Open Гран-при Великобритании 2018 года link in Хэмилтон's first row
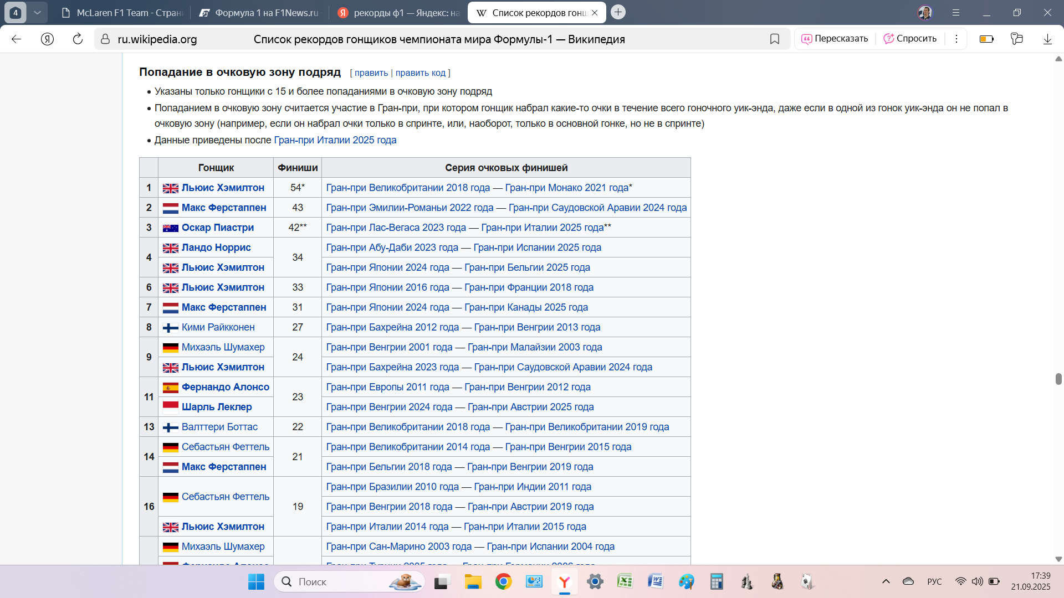1064x598 pixels. click(x=408, y=188)
